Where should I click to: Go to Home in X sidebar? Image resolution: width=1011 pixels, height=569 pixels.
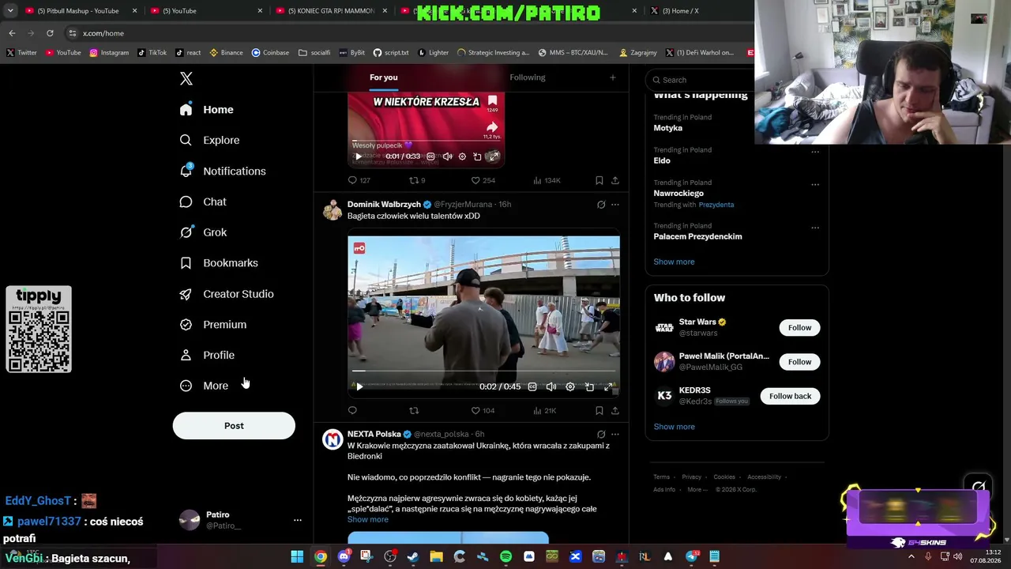206,110
